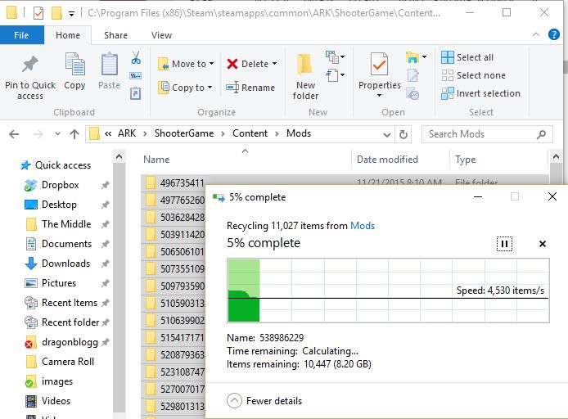Viewport: 568px width, 419px height.
Task: Switch to the View ribbon tab
Action: 161,35
